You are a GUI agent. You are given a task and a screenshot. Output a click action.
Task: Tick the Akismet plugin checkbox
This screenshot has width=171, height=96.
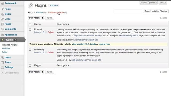(x=30, y=30)
